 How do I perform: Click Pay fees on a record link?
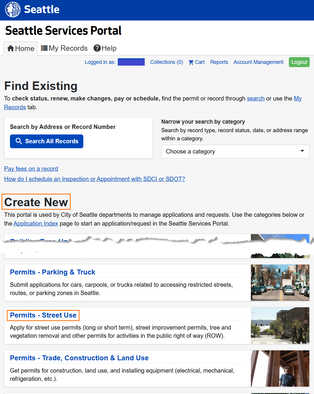point(31,169)
